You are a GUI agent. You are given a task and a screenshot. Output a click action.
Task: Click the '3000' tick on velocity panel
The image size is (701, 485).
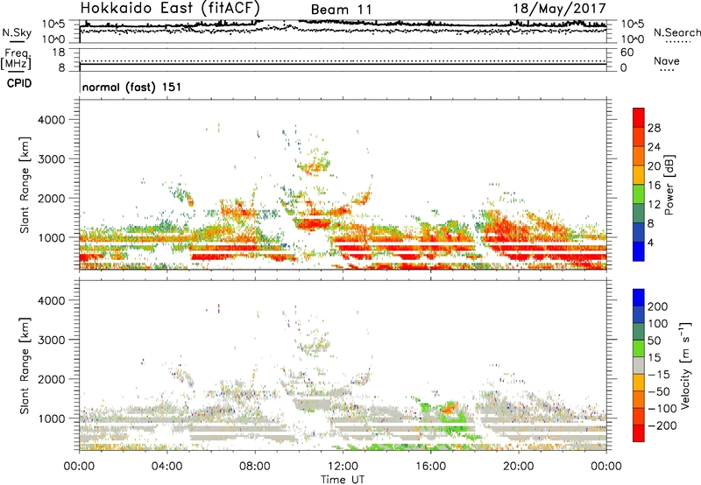tap(52, 340)
